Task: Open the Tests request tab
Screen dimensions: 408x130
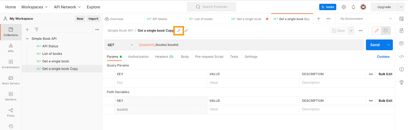Action: tap(234, 57)
